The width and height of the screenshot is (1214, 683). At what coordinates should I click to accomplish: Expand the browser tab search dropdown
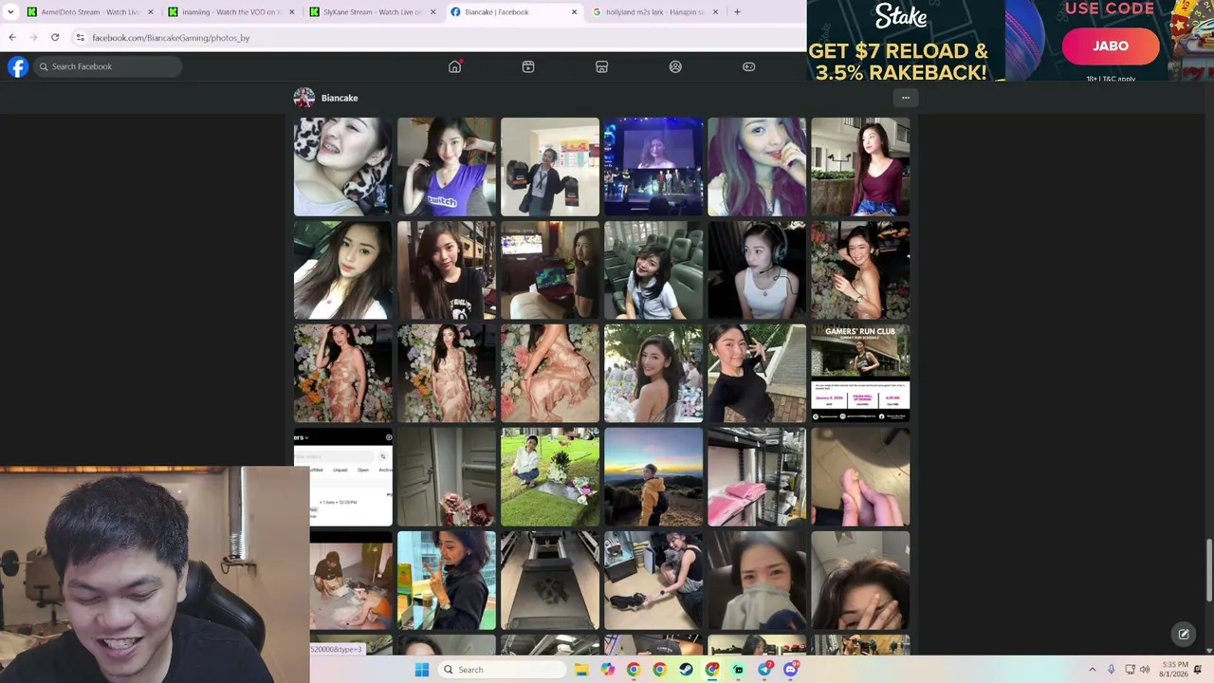click(x=10, y=12)
